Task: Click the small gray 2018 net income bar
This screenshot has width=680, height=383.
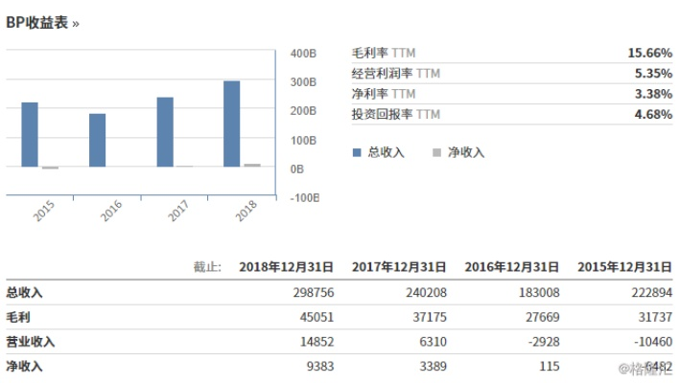Action: click(251, 165)
